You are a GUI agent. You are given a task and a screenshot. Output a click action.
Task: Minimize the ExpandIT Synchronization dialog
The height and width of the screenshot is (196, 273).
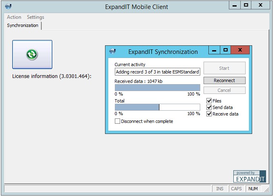point(214,51)
